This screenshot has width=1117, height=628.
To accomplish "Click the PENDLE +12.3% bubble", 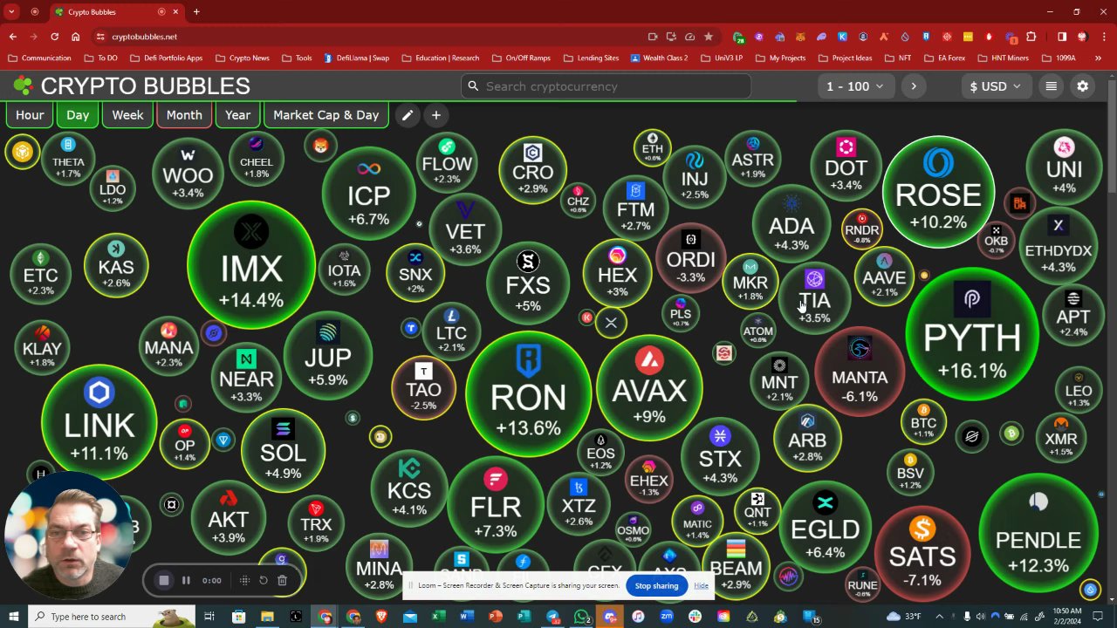I will tap(1038, 534).
